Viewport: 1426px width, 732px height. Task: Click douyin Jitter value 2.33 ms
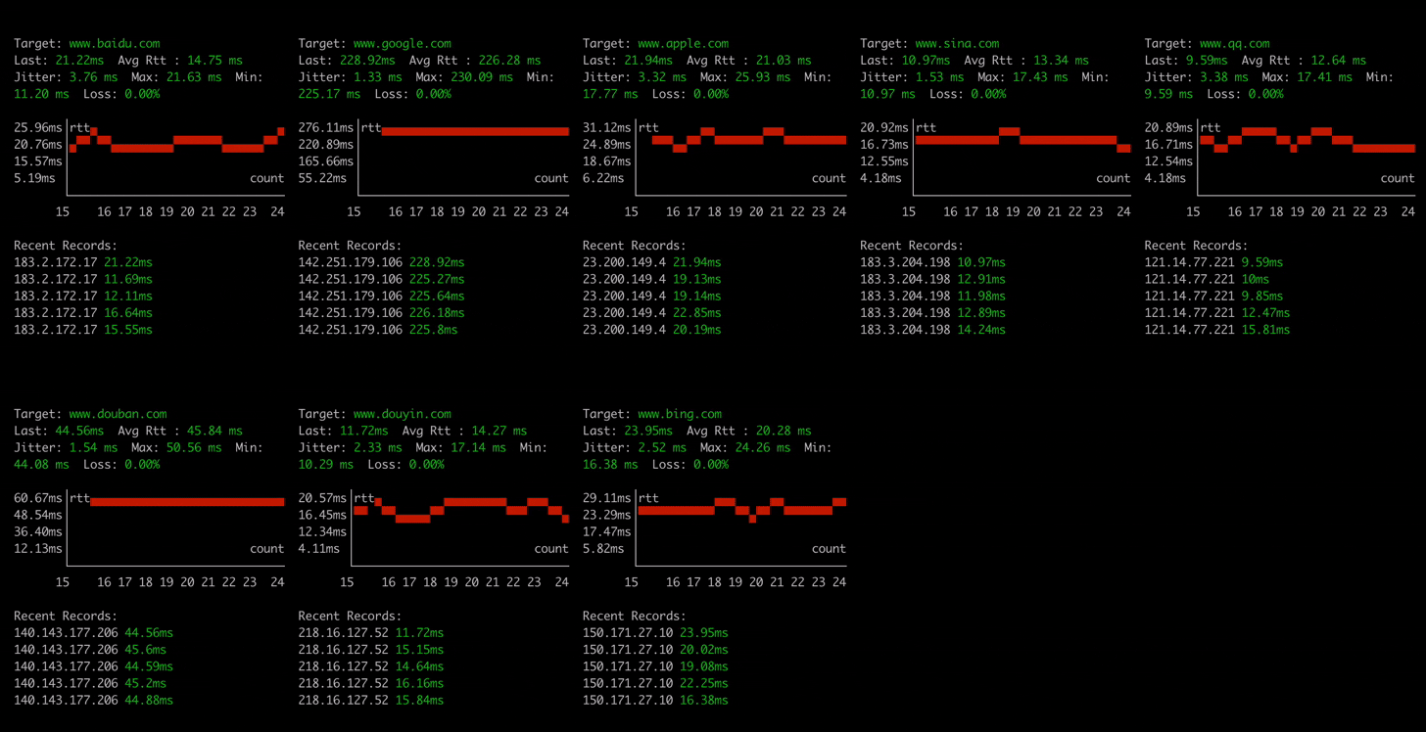[x=378, y=447]
